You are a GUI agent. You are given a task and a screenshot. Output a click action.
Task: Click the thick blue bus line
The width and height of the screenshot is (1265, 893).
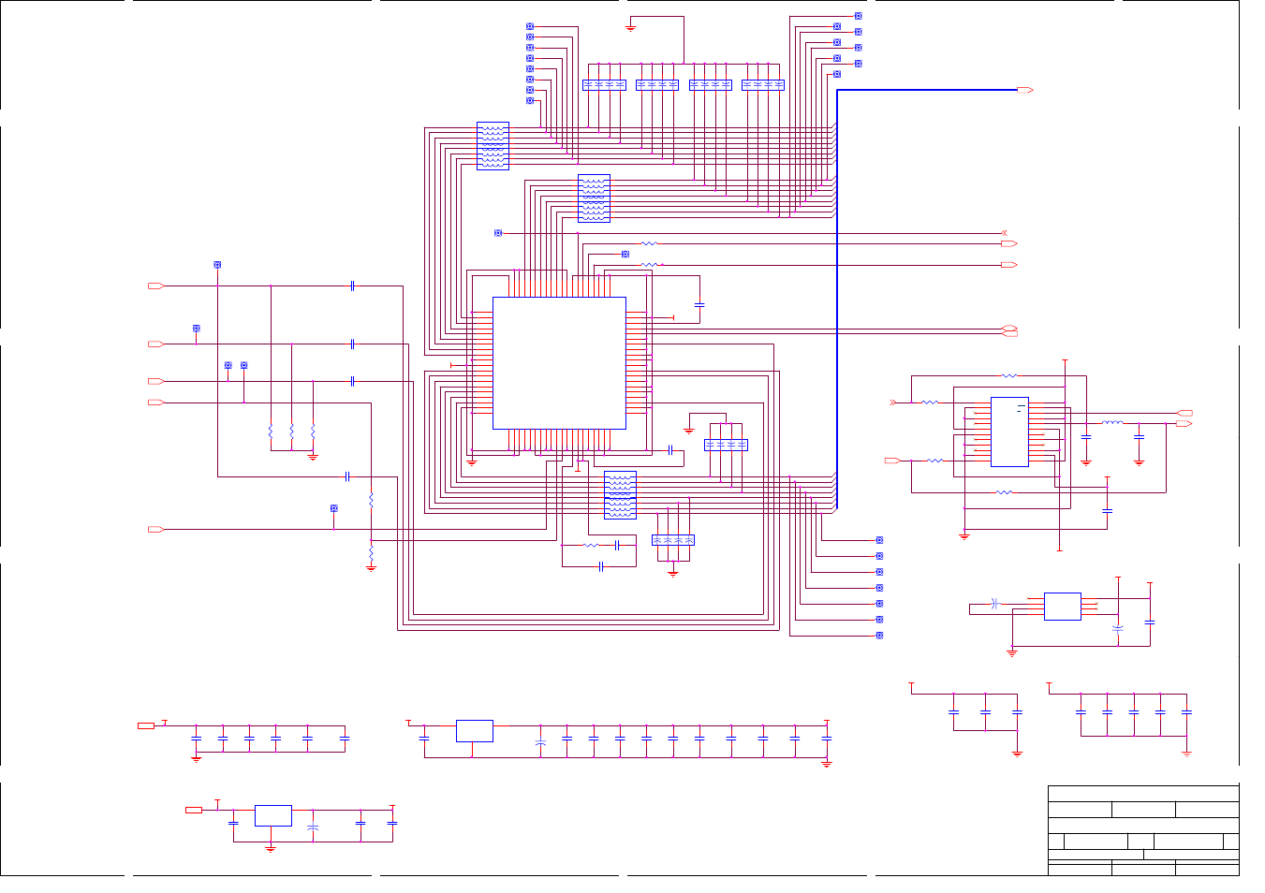point(837,300)
